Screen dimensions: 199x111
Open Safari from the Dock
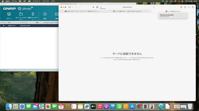tap(22, 106)
